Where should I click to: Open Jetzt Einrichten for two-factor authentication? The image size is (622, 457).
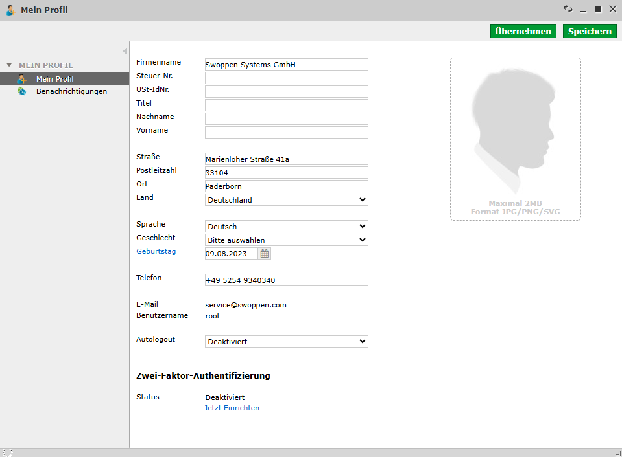(x=232, y=408)
